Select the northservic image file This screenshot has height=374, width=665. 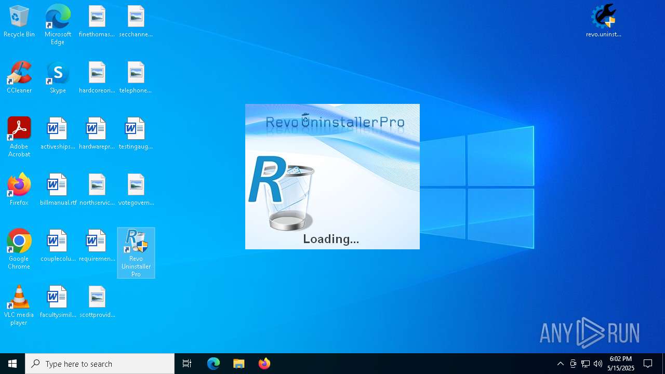[97, 190]
